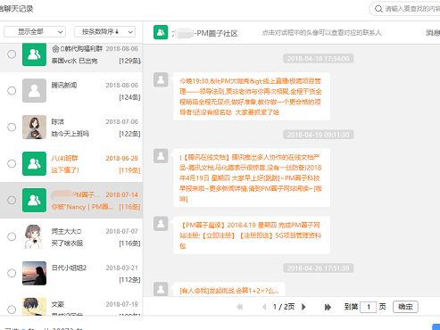Click the [122条] message count
Image resolution: width=440 pixels, height=330 pixels.
(129, 134)
